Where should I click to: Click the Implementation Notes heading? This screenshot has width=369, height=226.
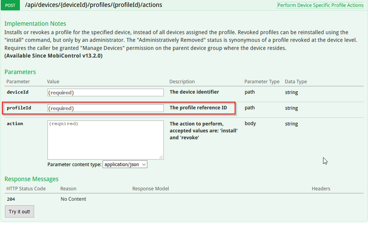coord(35,24)
